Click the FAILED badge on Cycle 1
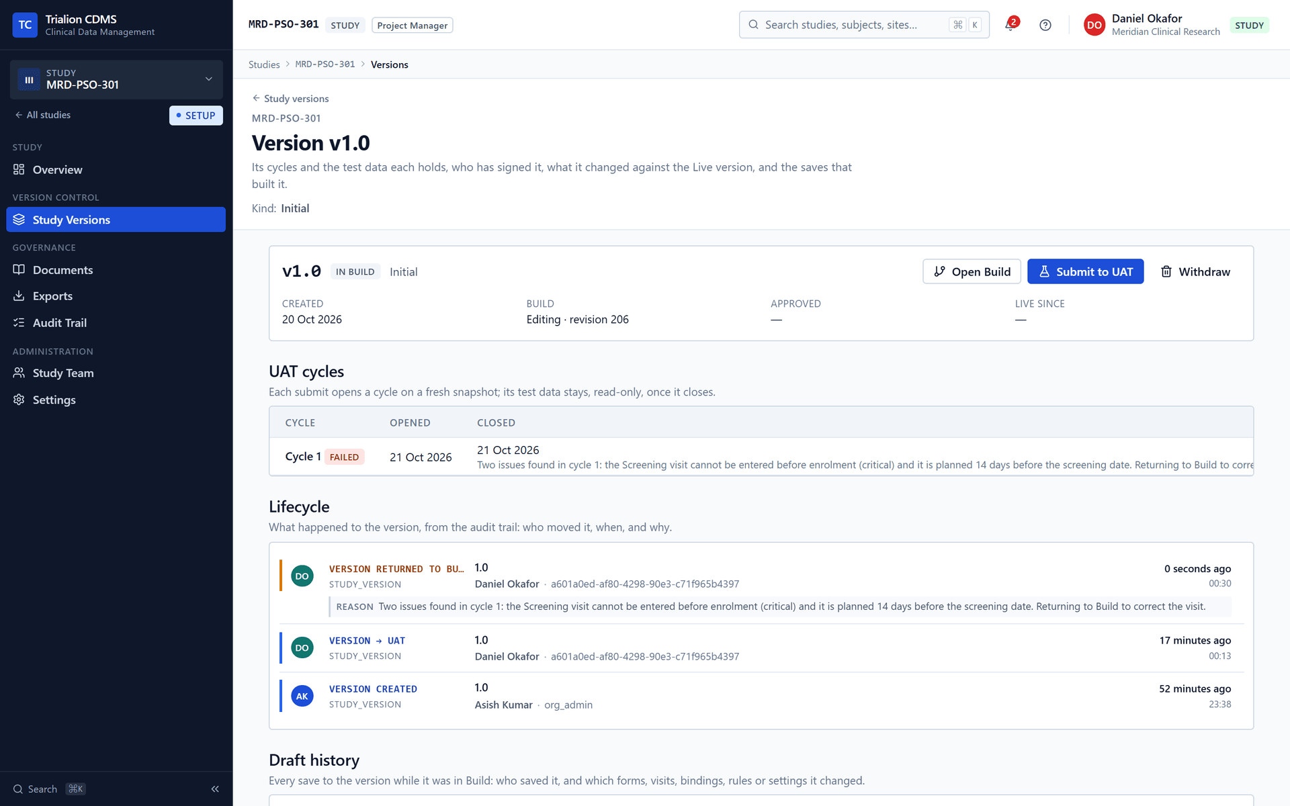Screen dimensions: 1290x806 click(x=345, y=457)
